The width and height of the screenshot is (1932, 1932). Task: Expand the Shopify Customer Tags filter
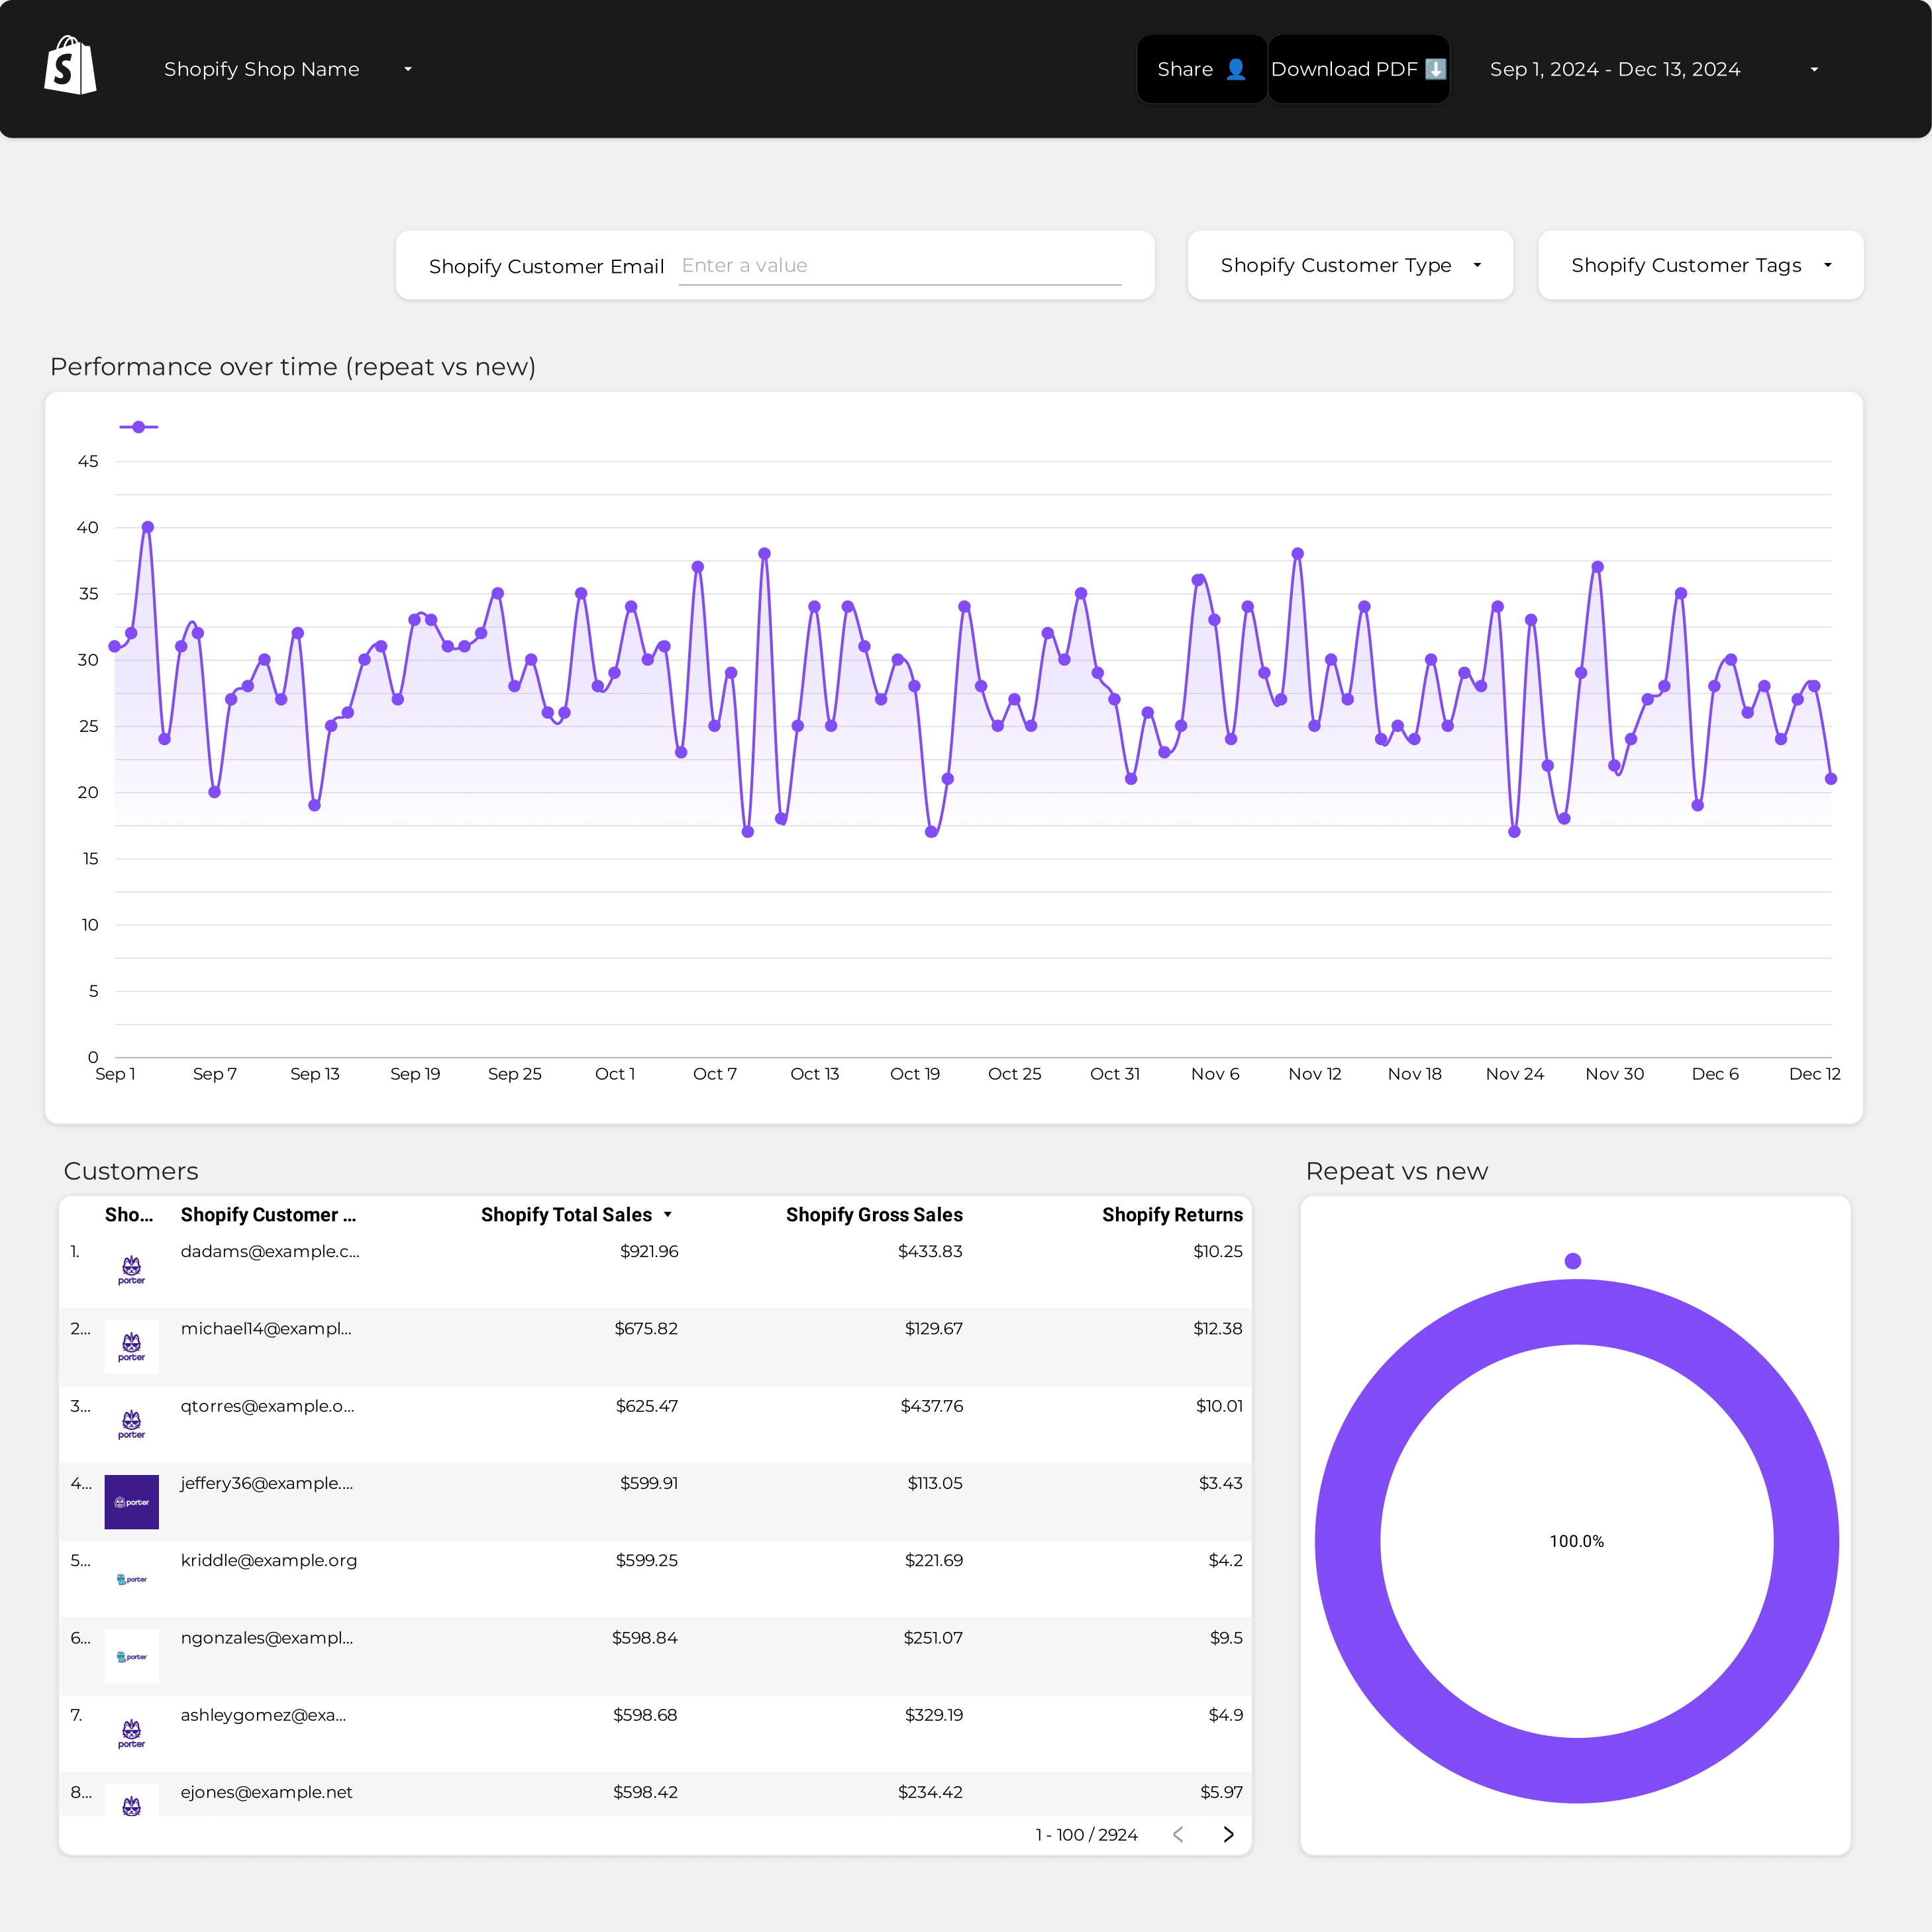point(1700,265)
